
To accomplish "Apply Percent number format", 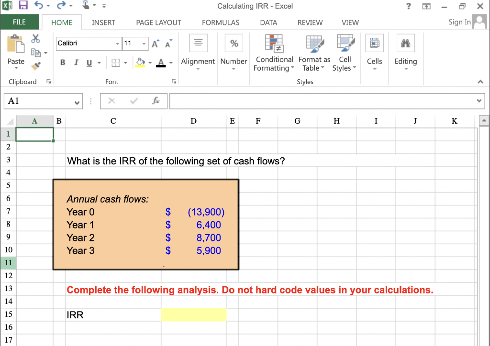I will pyautogui.click(x=234, y=43).
